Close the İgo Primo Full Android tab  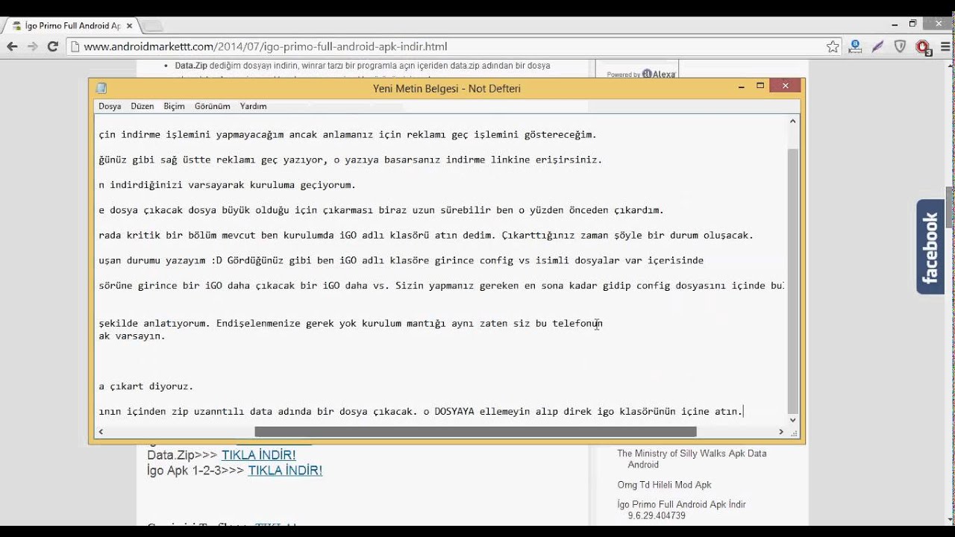click(x=129, y=25)
